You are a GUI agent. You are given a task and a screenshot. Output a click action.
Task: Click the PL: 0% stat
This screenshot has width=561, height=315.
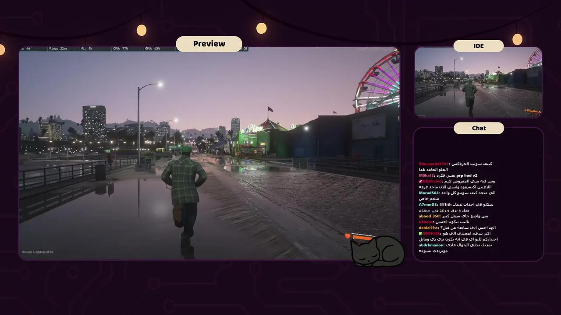coord(87,49)
